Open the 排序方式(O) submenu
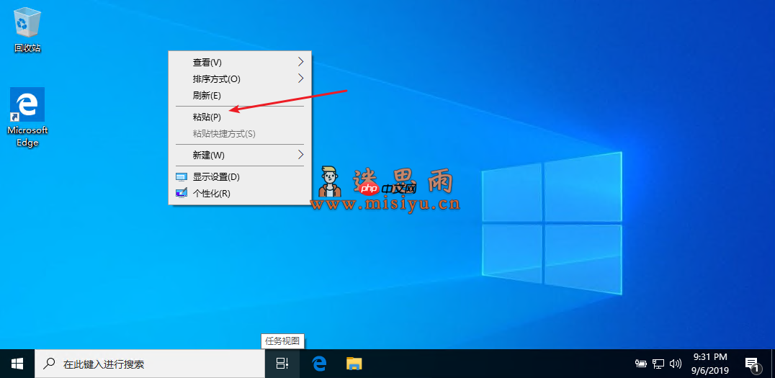The image size is (775, 378). [241, 78]
